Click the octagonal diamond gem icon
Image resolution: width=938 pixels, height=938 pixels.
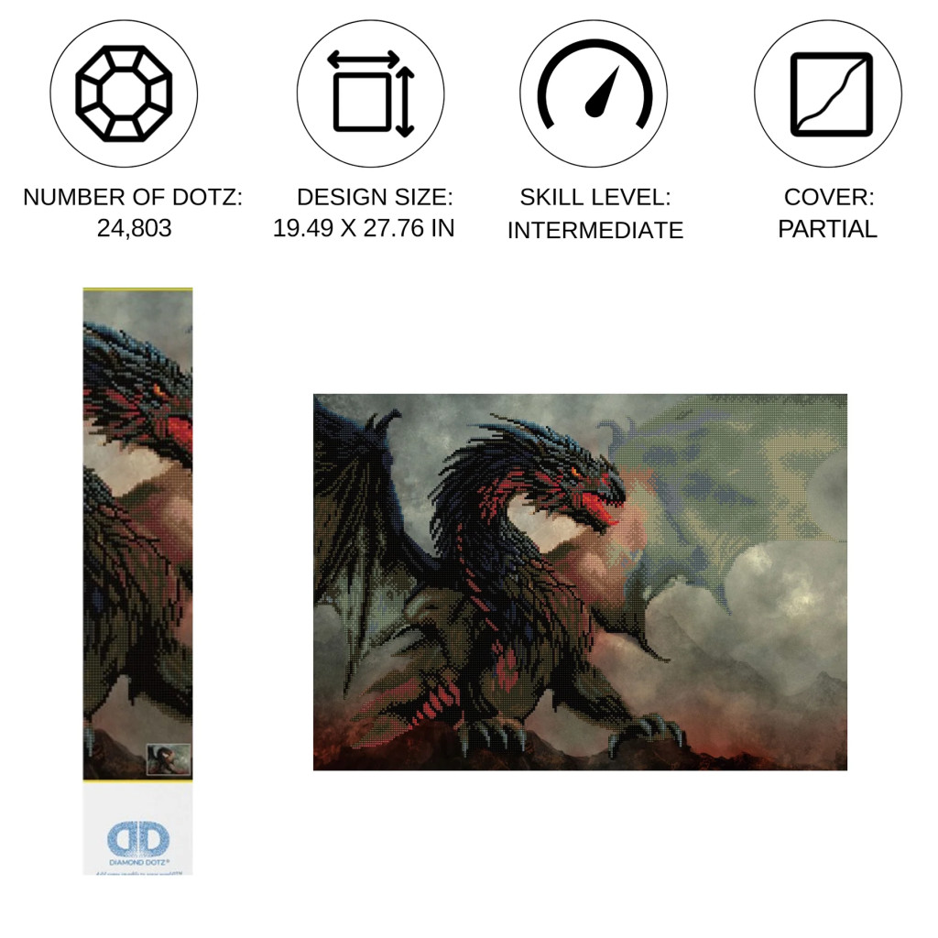point(124,94)
